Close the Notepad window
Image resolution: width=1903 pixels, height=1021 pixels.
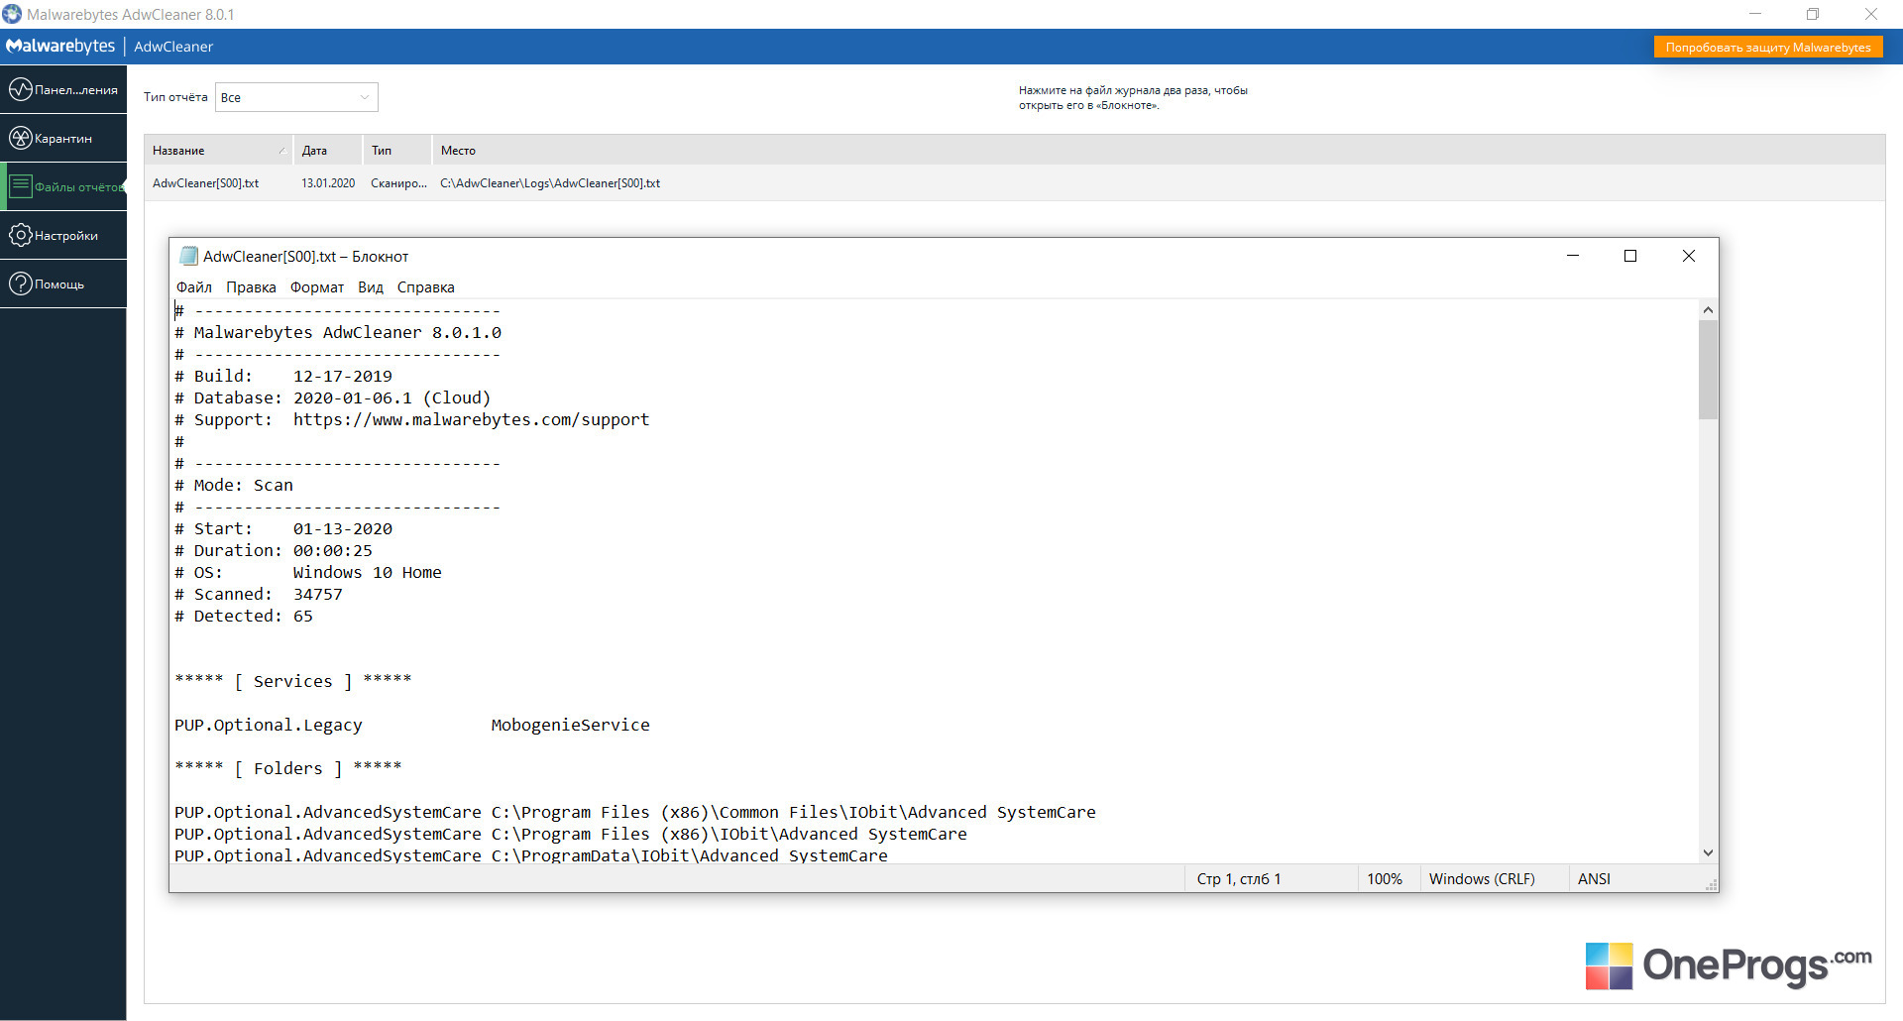(x=1689, y=256)
